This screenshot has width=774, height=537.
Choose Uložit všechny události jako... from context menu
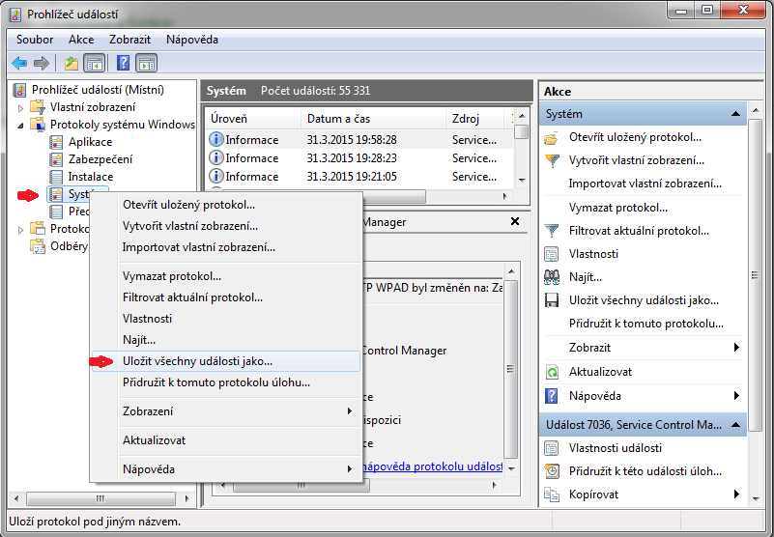pos(197,361)
